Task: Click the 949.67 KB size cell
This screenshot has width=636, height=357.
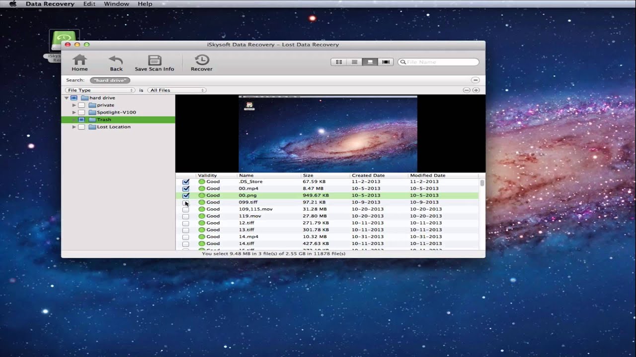Action: (316, 195)
